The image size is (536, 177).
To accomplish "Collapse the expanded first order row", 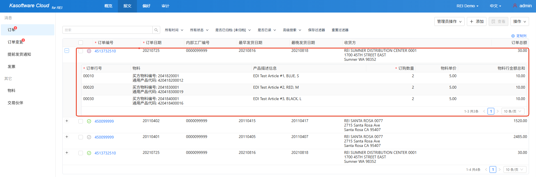I will tap(67, 51).
